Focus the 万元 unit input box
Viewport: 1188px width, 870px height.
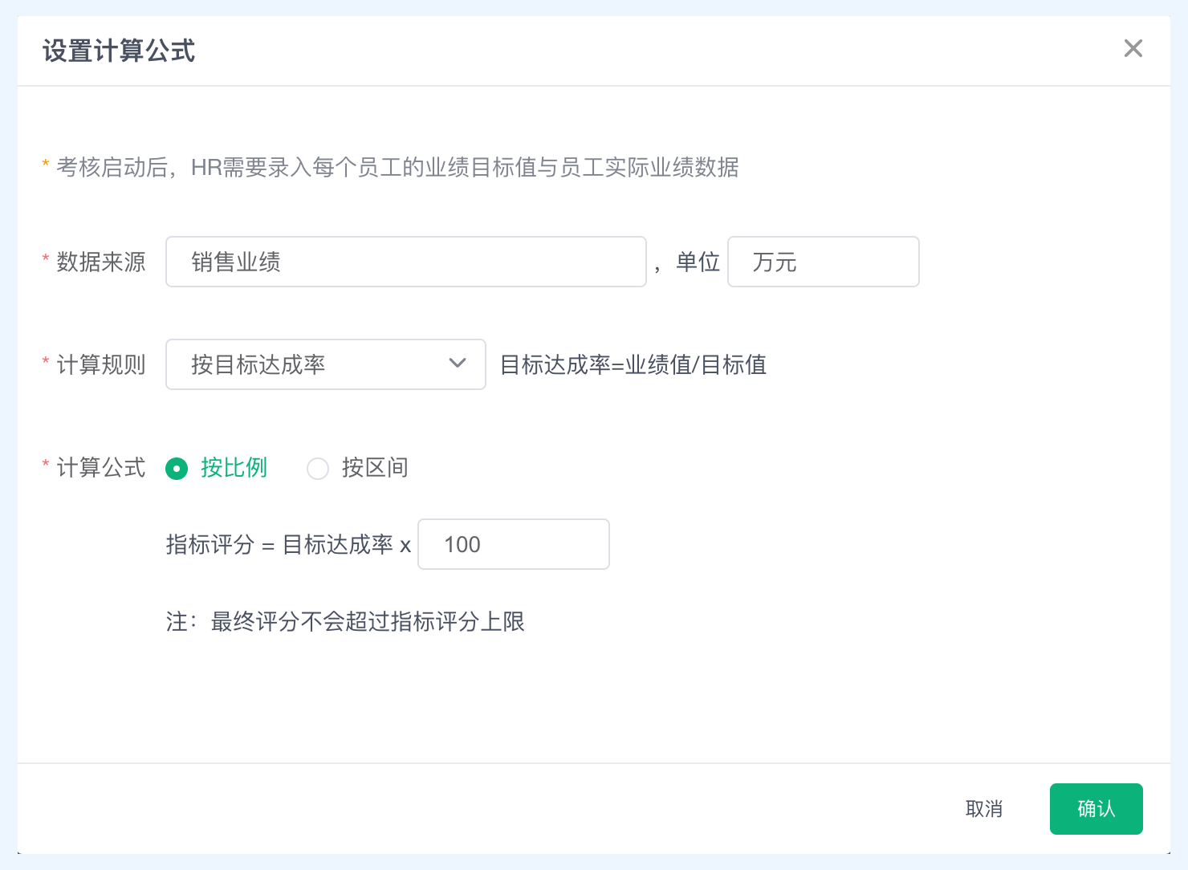pyautogui.click(x=823, y=262)
